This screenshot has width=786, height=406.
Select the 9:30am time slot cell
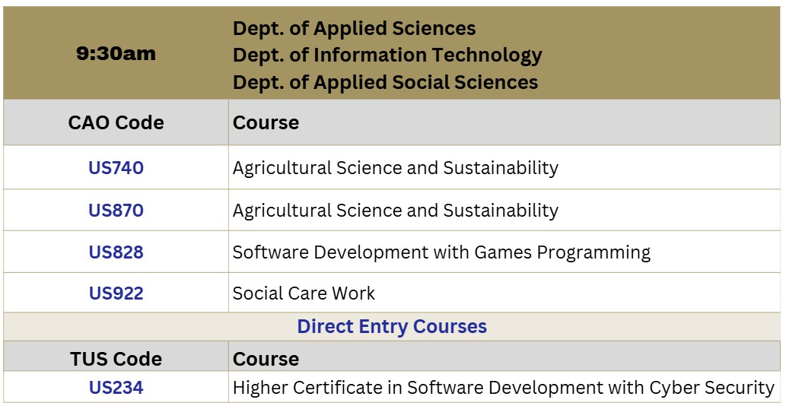(x=116, y=53)
